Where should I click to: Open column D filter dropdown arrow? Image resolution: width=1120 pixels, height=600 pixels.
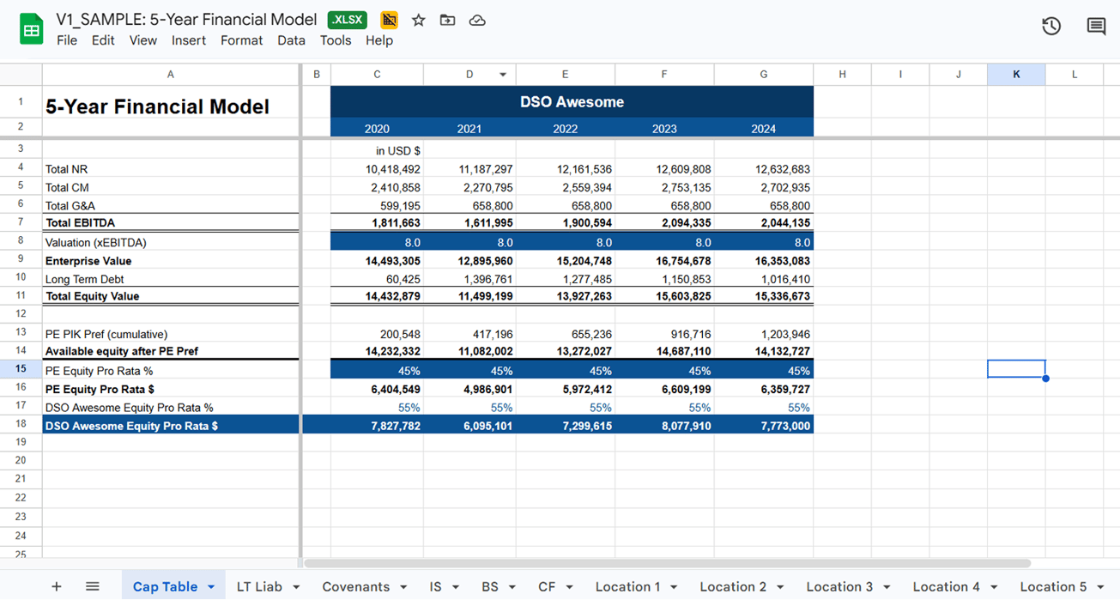tap(503, 75)
